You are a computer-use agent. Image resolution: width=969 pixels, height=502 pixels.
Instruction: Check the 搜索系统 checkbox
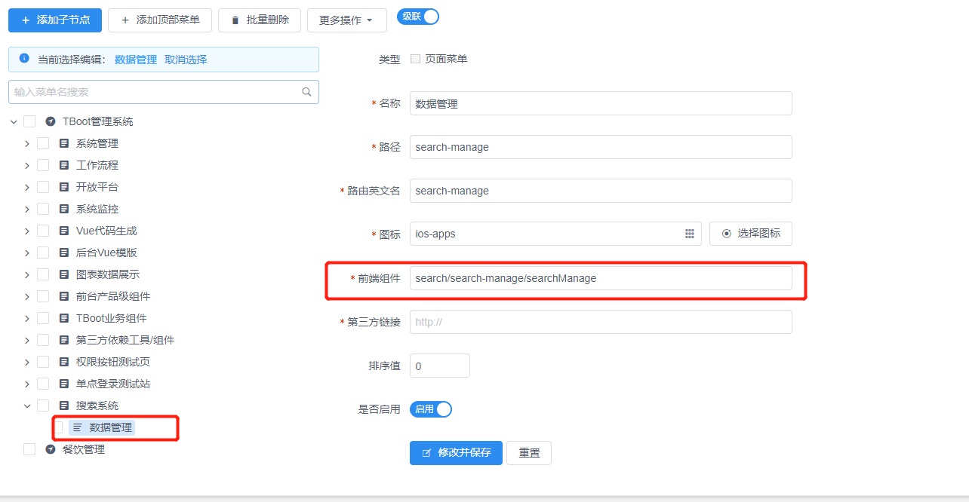[43, 406]
